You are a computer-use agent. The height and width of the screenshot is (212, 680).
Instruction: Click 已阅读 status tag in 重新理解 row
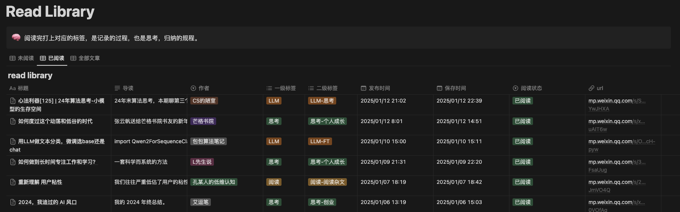pos(523,182)
